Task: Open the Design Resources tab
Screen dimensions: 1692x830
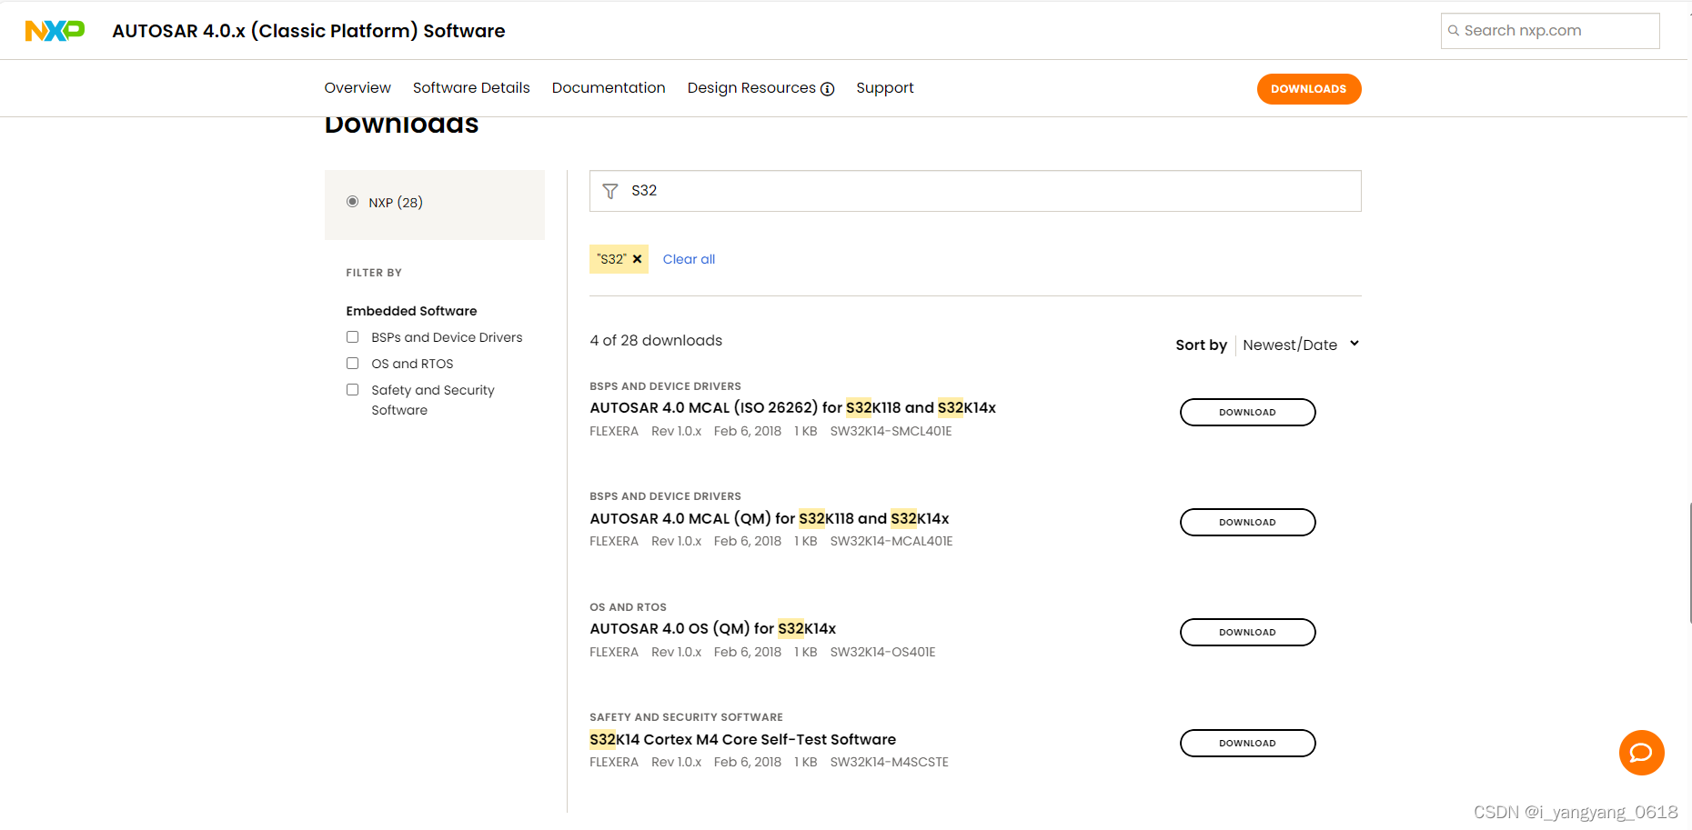Action: click(751, 88)
